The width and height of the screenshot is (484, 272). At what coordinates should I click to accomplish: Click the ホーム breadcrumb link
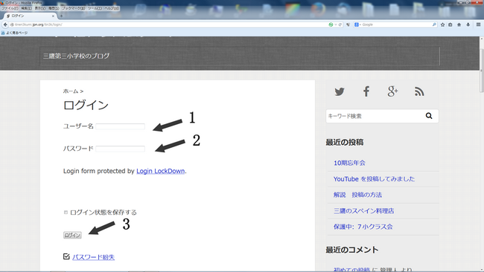(71, 91)
